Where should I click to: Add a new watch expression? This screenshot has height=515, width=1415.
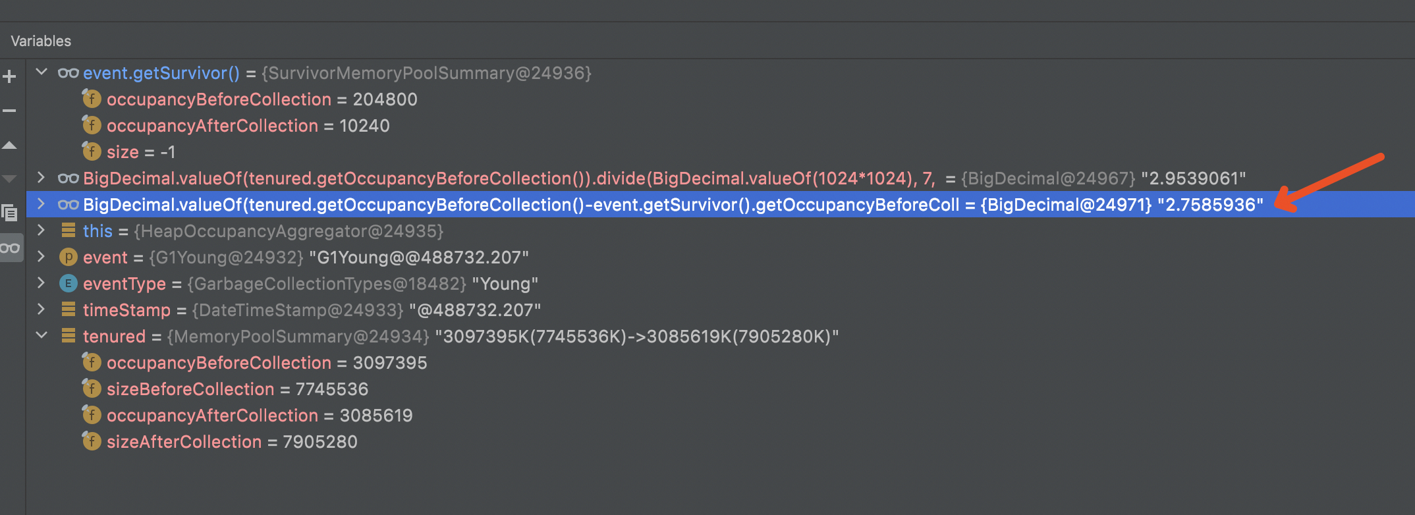click(9, 76)
